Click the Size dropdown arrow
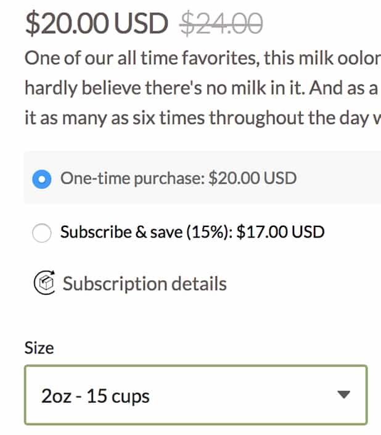381x435 pixels. [344, 395]
